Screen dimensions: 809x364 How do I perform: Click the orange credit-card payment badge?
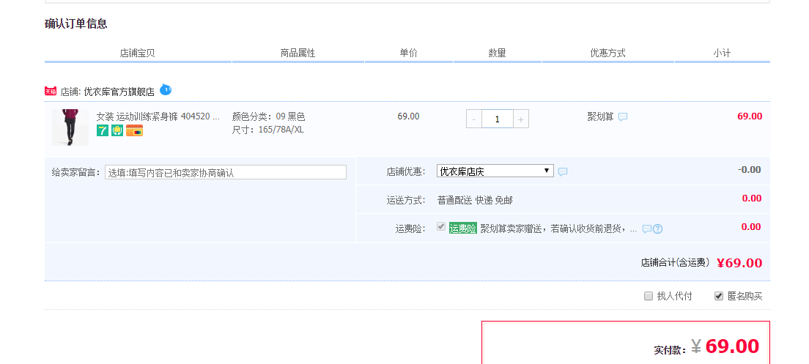click(134, 130)
